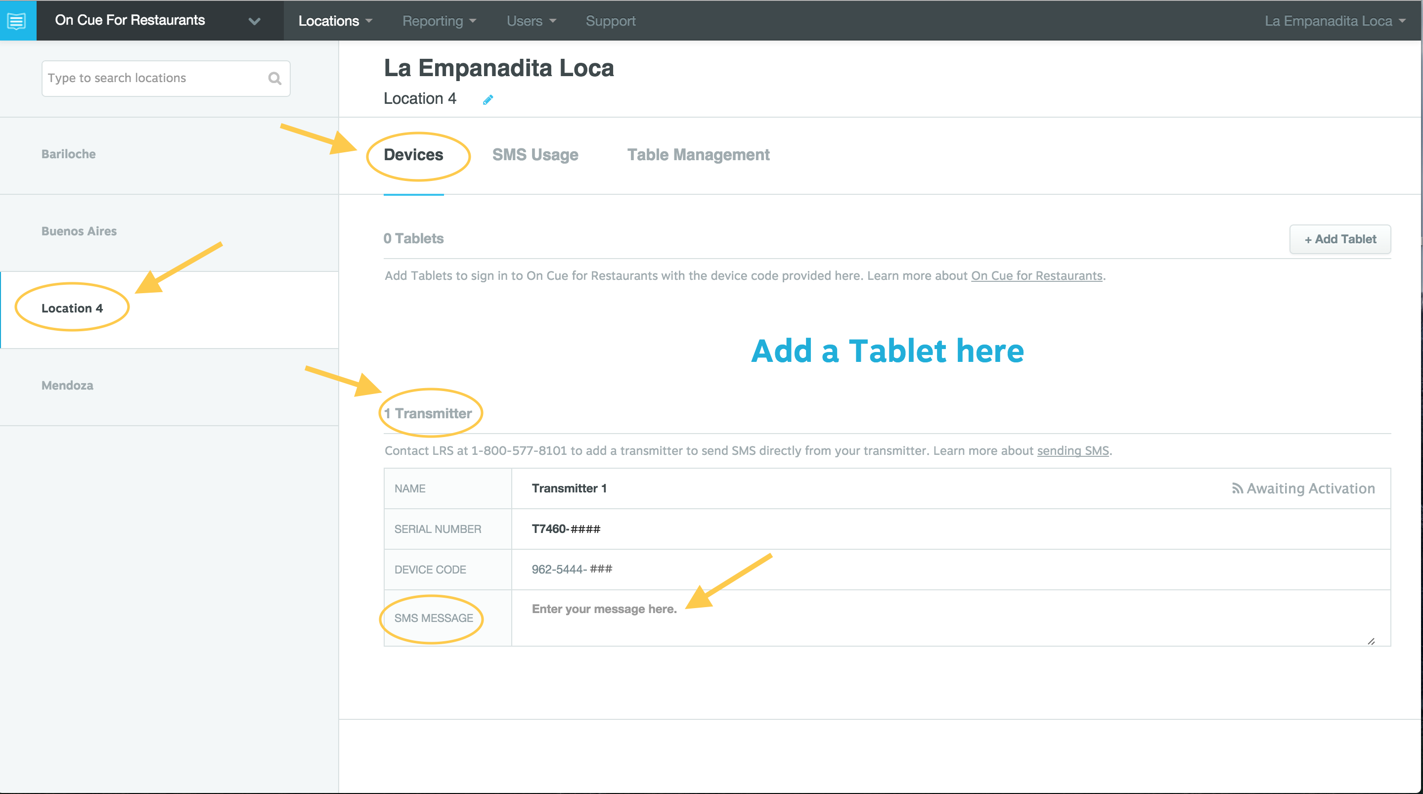Click the Add Tablet button
The height and width of the screenshot is (794, 1423).
[1339, 239]
